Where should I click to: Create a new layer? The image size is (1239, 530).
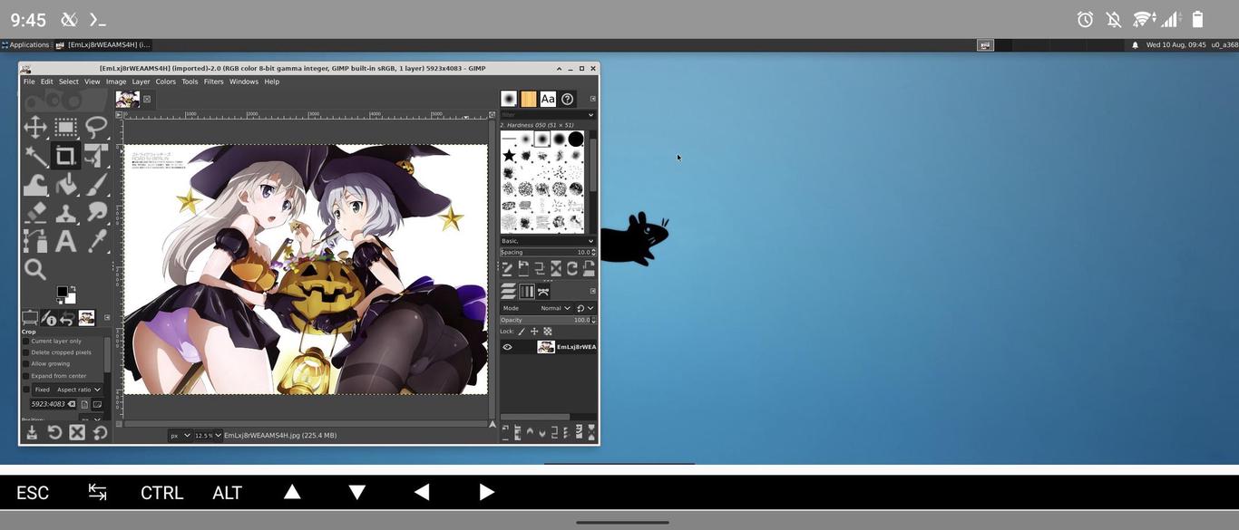[505, 433]
